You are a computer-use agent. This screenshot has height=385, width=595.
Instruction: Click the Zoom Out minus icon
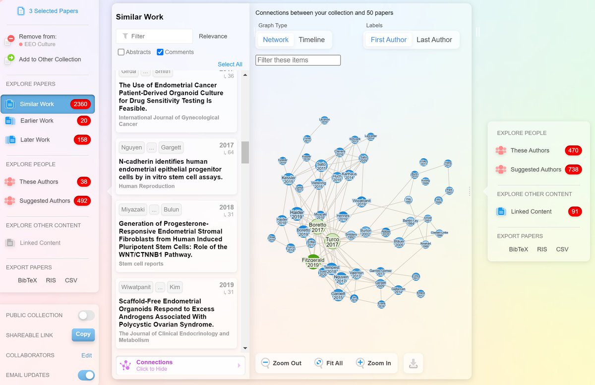point(265,363)
